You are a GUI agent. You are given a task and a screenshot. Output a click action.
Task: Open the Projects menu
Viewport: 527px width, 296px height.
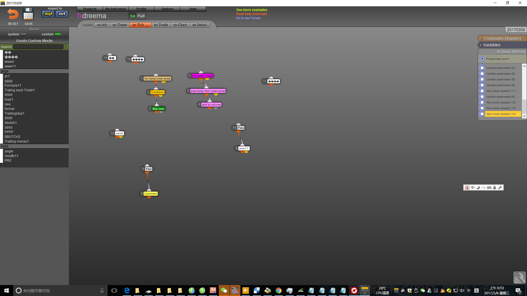[x=90, y=9]
